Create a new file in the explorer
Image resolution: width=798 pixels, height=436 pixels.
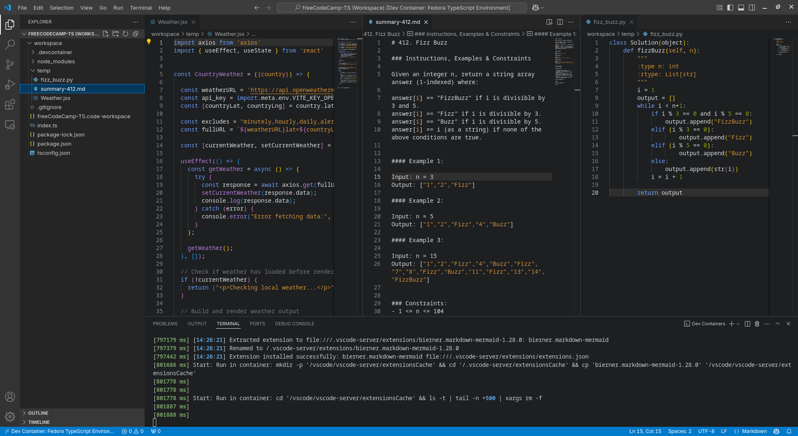click(105, 33)
